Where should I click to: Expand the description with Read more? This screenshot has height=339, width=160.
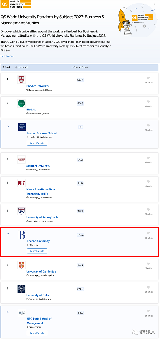[7, 56]
